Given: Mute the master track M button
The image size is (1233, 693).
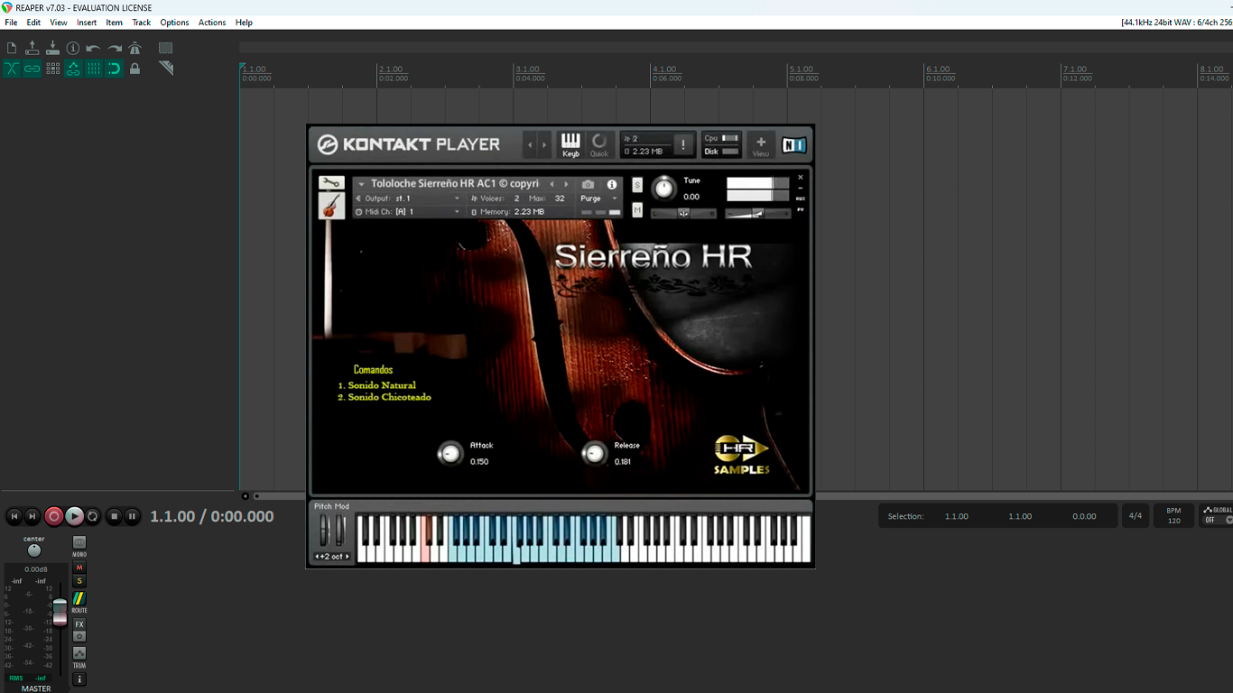Looking at the screenshot, I should coord(79,568).
